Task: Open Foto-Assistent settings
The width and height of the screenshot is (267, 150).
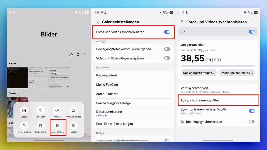Action: (133, 75)
